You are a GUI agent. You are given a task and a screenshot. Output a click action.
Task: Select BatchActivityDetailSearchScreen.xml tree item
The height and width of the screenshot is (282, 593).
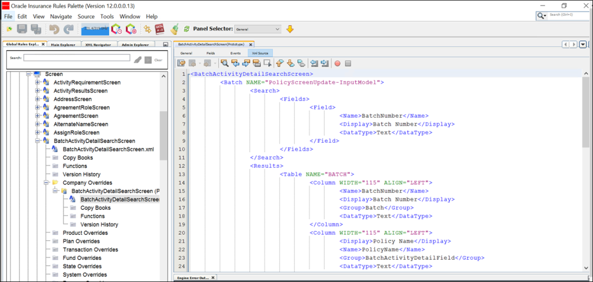(x=108, y=149)
